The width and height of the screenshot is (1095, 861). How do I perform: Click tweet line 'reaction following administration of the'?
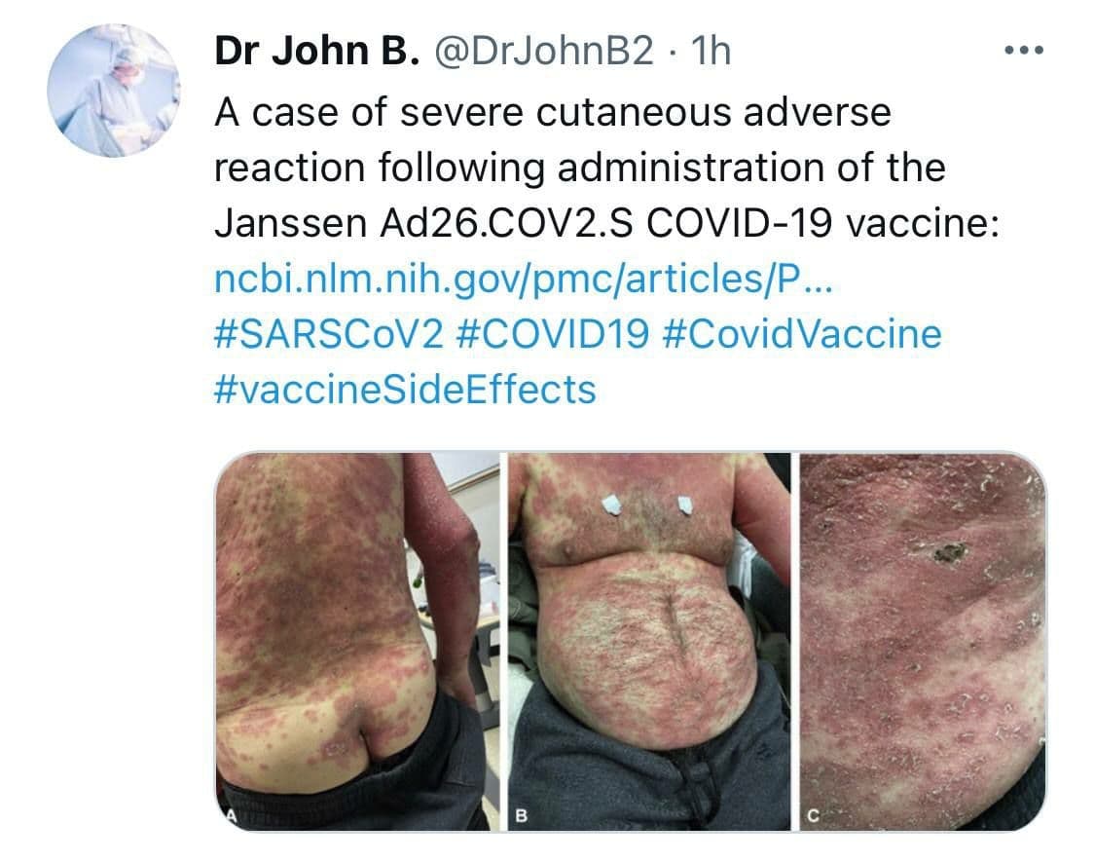[580, 168]
